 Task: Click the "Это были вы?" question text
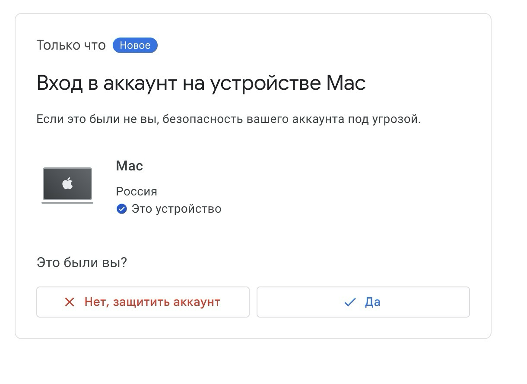pyautogui.click(x=82, y=262)
